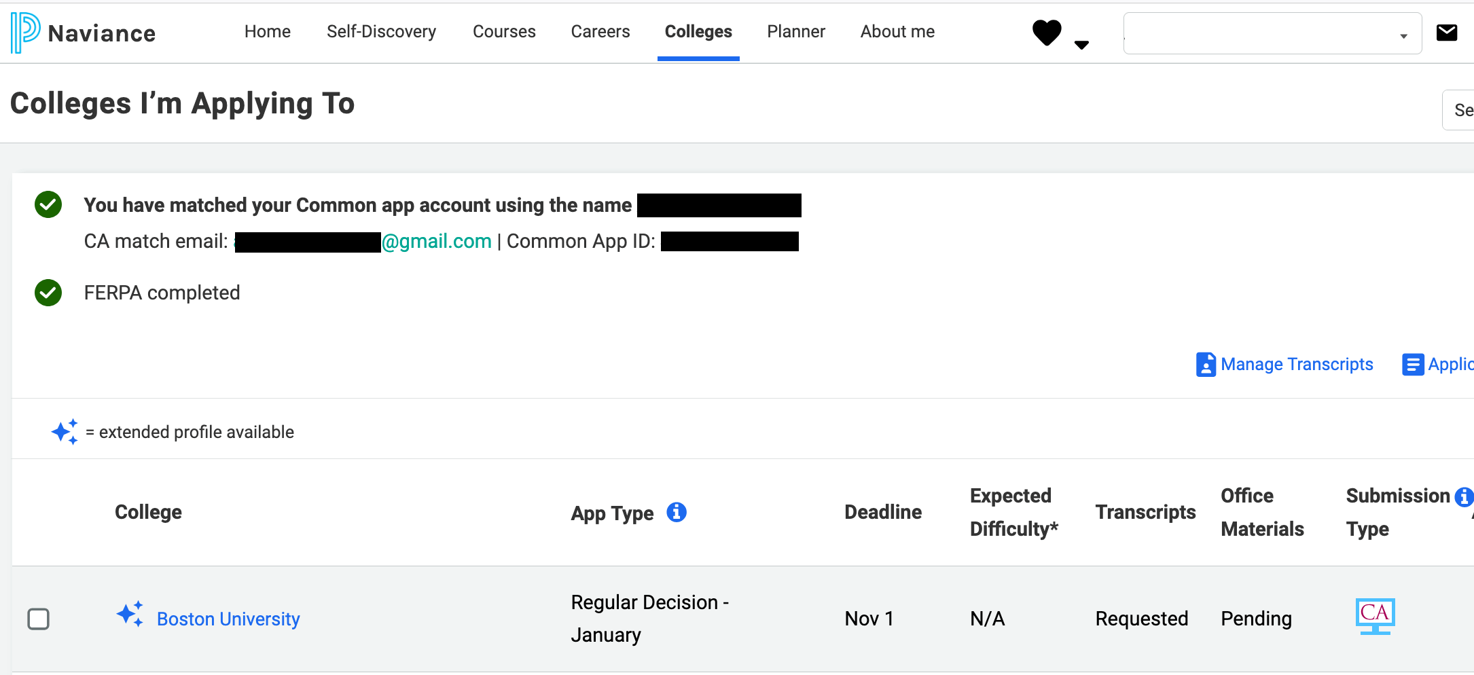Click the Submission Type info icon
Viewport: 1474px width, 675px height.
[1464, 497]
